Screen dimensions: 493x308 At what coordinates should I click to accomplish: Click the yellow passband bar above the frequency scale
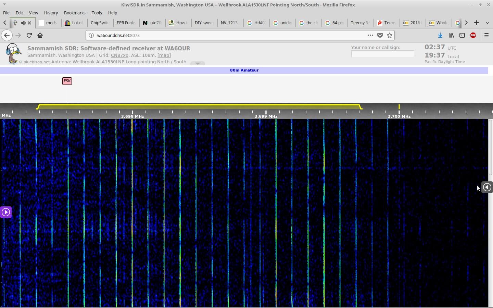[199, 106]
